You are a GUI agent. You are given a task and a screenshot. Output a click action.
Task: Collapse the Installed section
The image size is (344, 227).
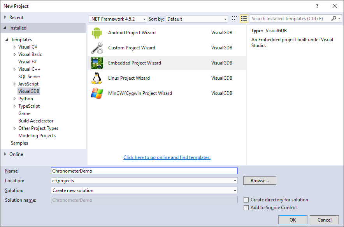tap(5, 28)
